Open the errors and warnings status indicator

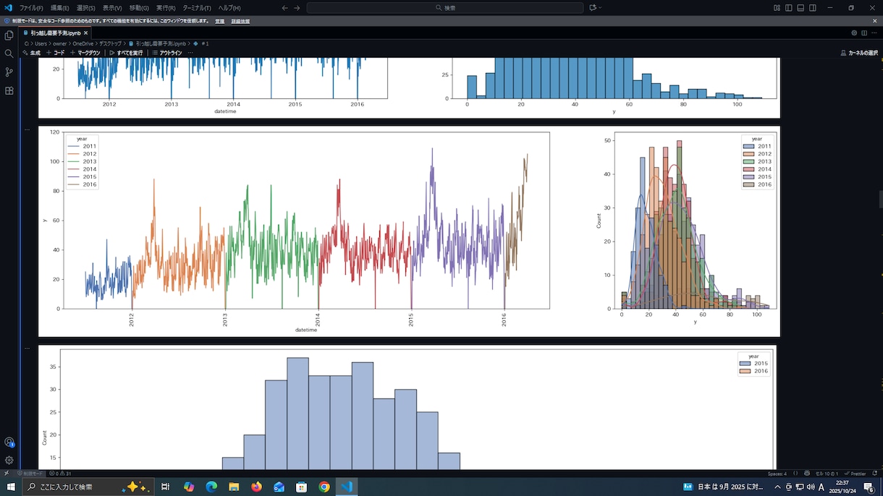click(x=59, y=474)
